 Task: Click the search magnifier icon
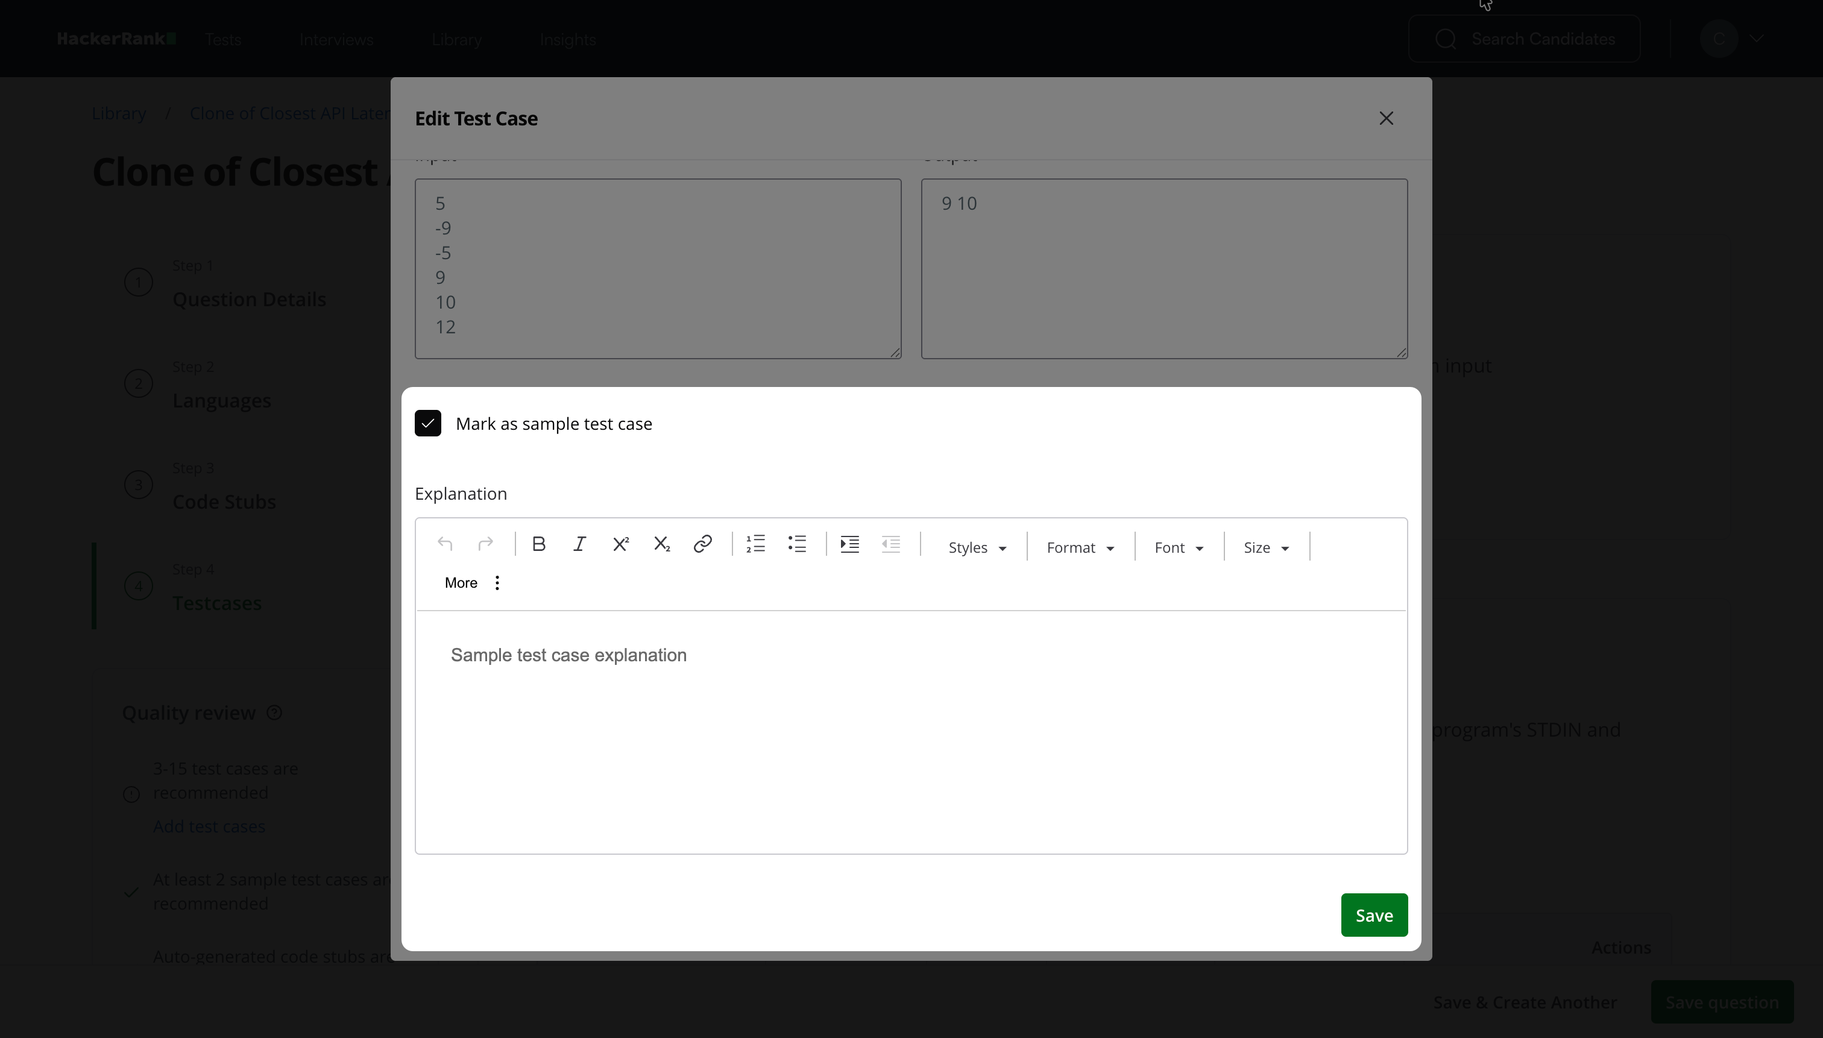1445,39
